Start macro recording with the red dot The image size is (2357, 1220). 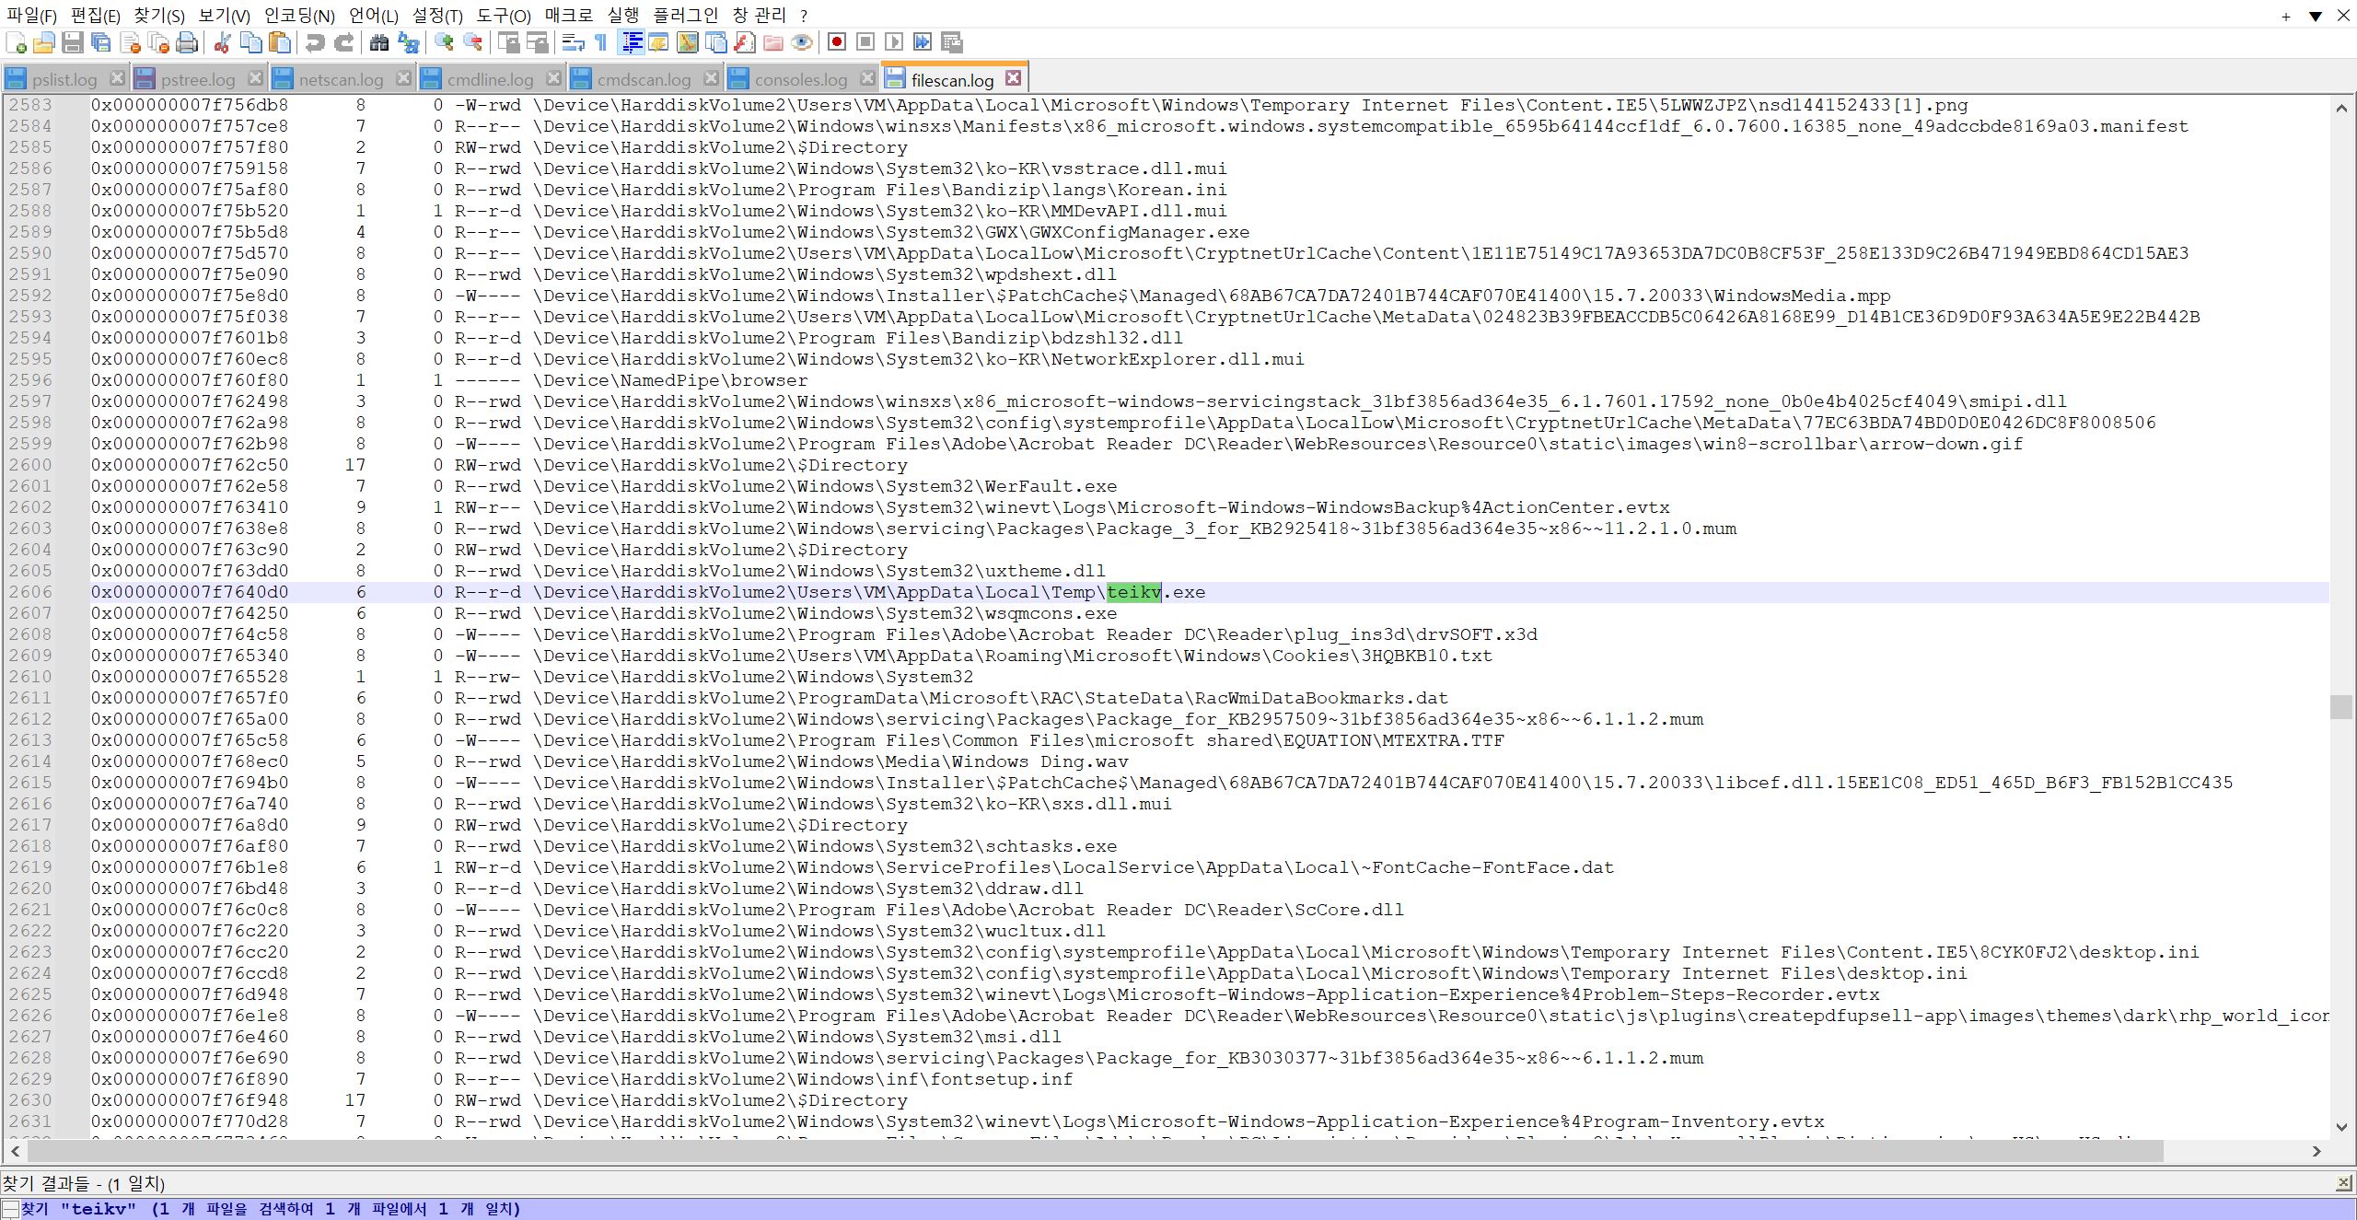pos(837,42)
